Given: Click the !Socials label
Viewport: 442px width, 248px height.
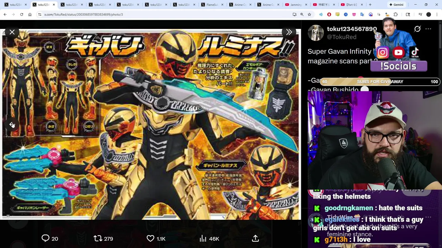Looking at the screenshot, I should (398, 66).
